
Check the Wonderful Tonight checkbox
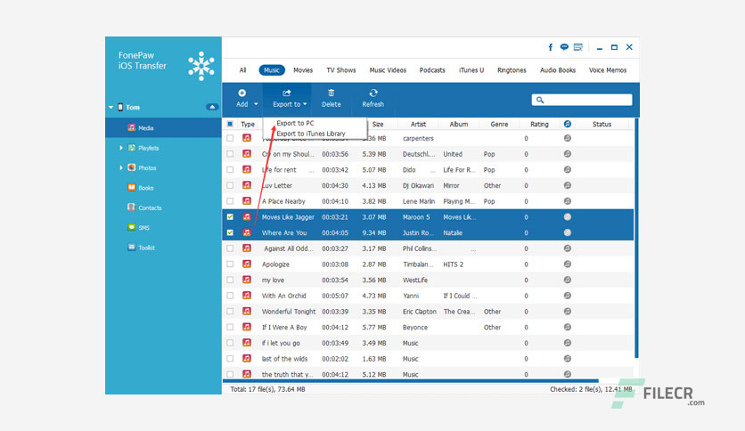(230, 312)
